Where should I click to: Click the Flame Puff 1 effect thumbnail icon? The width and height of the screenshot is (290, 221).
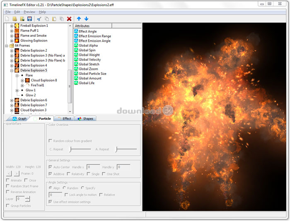click(x=17, y=31)
